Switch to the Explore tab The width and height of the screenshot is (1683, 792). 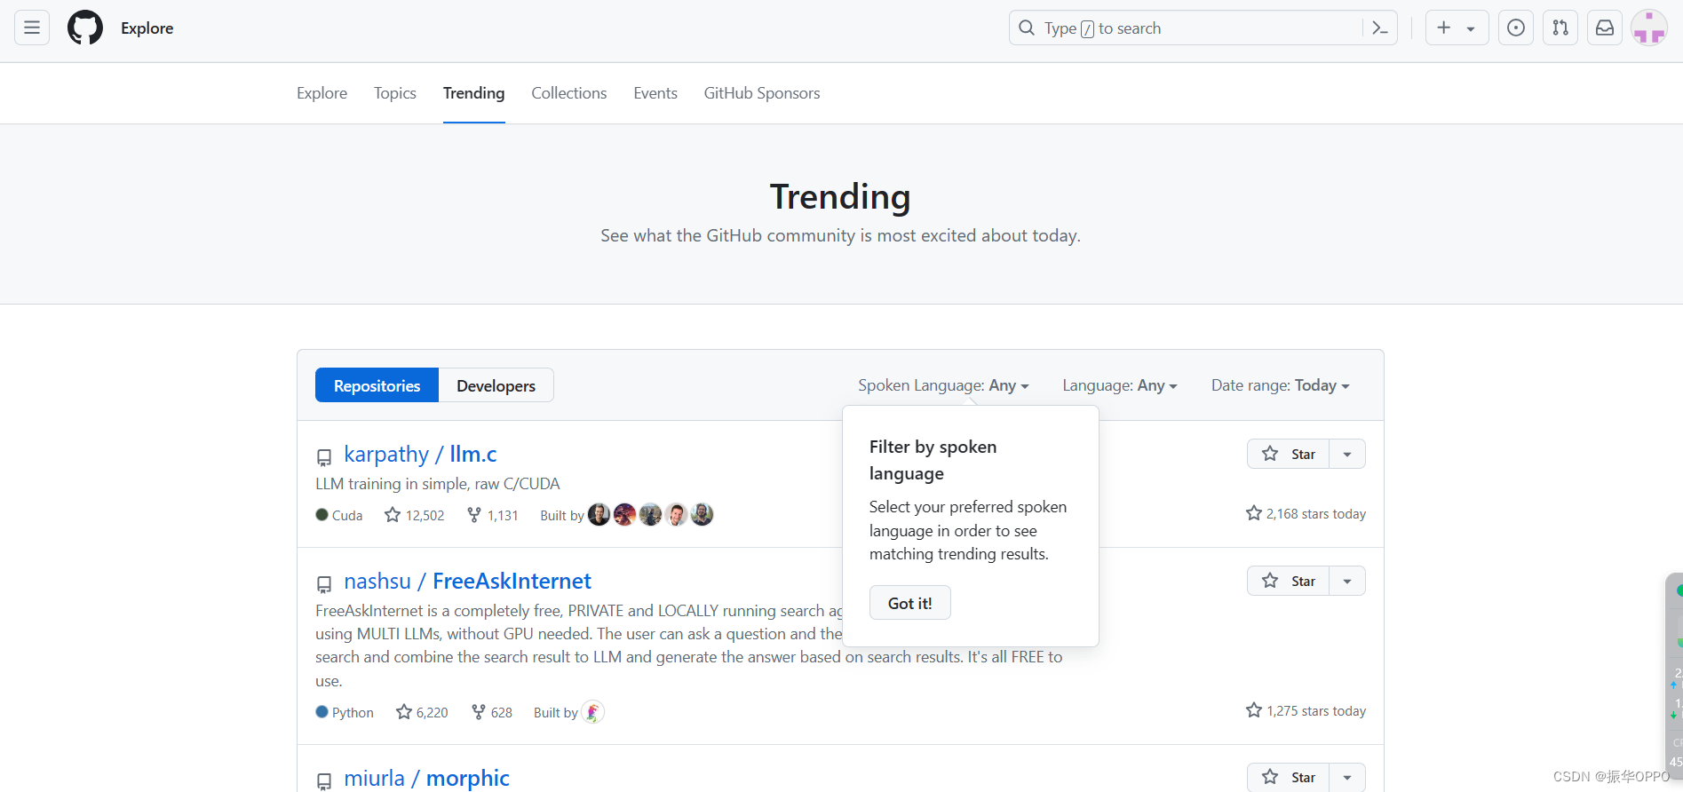tap(322, 93)
